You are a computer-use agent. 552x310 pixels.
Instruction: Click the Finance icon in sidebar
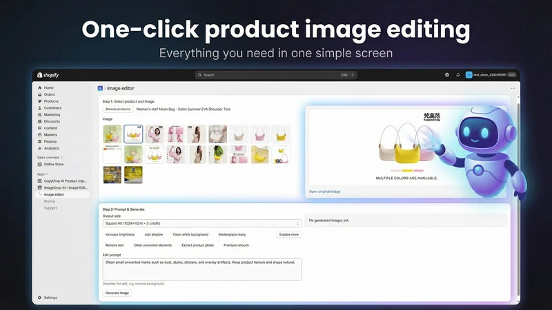[x=40, y=141]
